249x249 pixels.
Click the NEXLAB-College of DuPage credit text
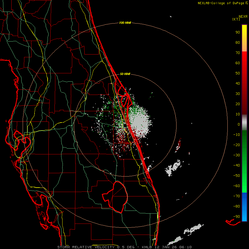pos(222,3)
